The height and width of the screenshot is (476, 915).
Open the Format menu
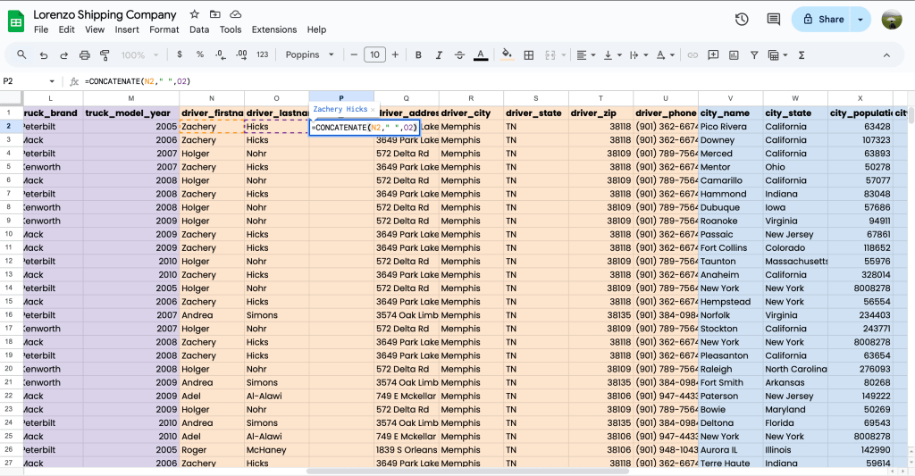click(x=164, y=29)
